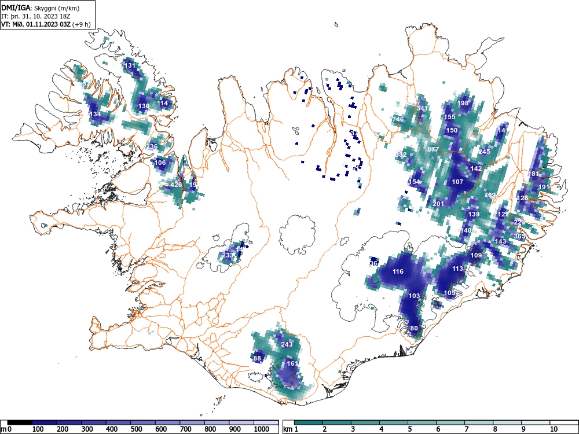Image resolution: width=579 pixels, height=434 pixels.
Task: Click the '130' visibility value
Action: (x=144, y=106)
